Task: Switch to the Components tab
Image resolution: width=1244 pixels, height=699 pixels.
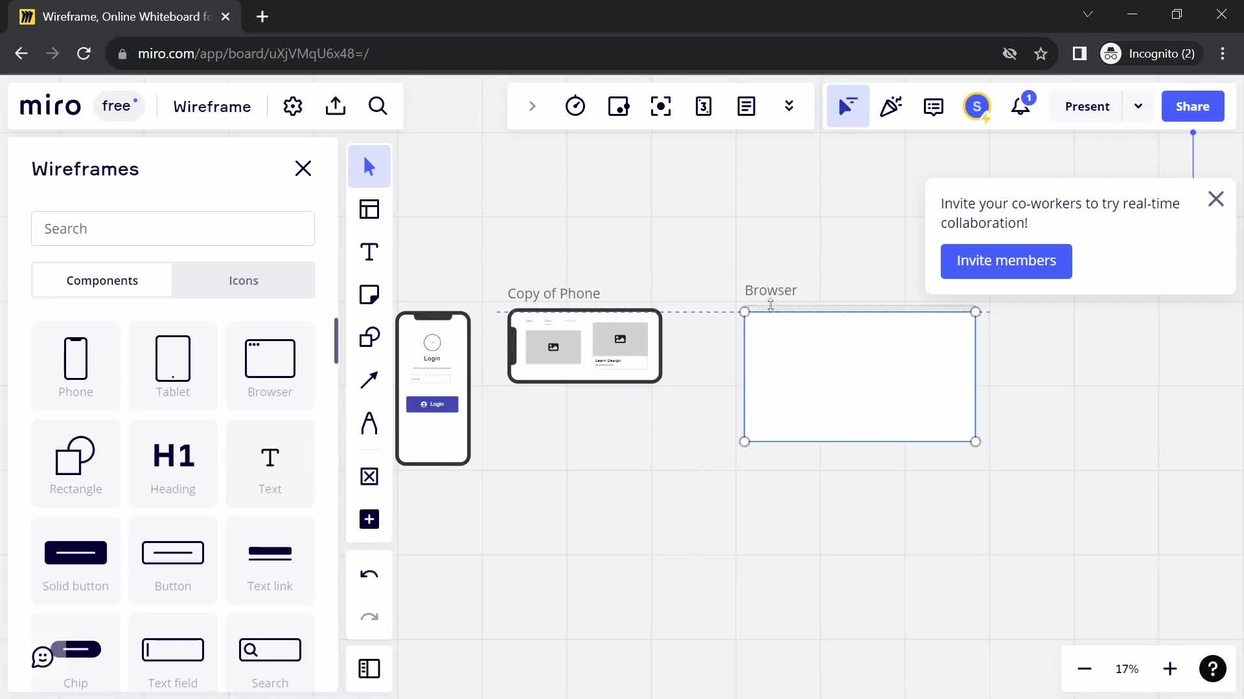Action: 102,280
